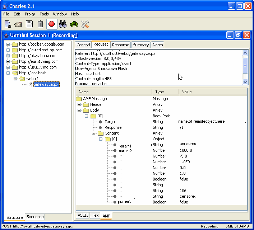Expand the http://toolbar.google.com node

click(x=8, y=44)
